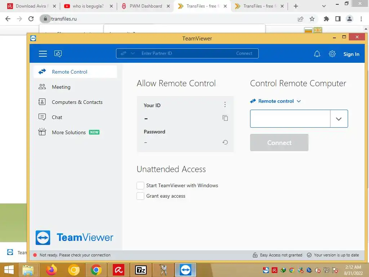The height and width of the screenshot is (277, 369).
Task: Click the Windows Start button
Action: [x=9, y=270]
